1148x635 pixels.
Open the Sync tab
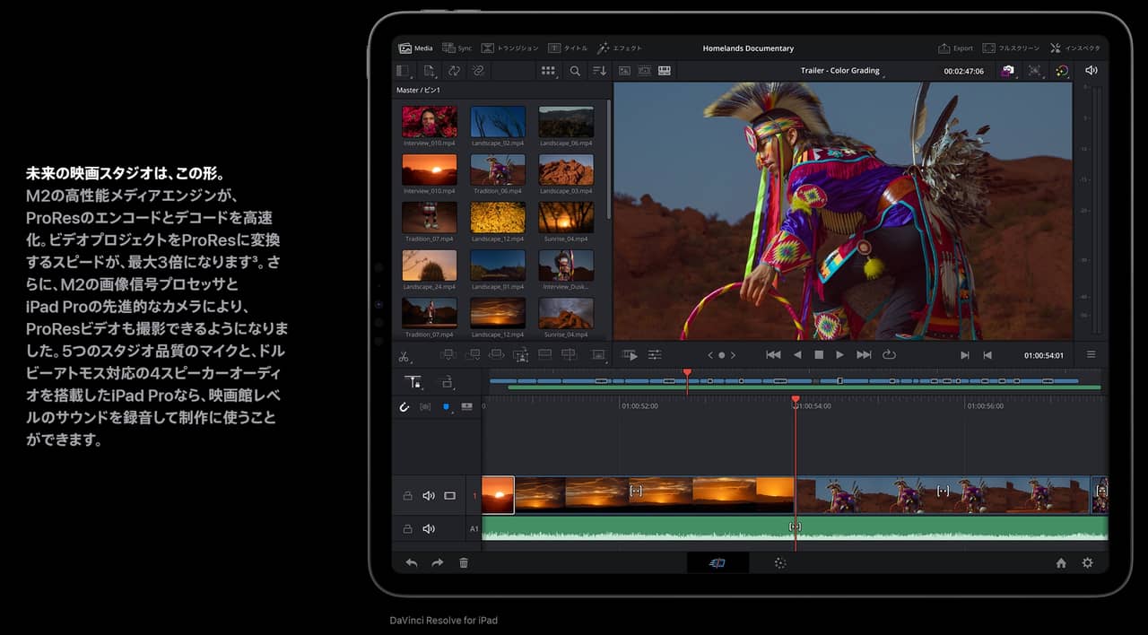click(457, 48)
